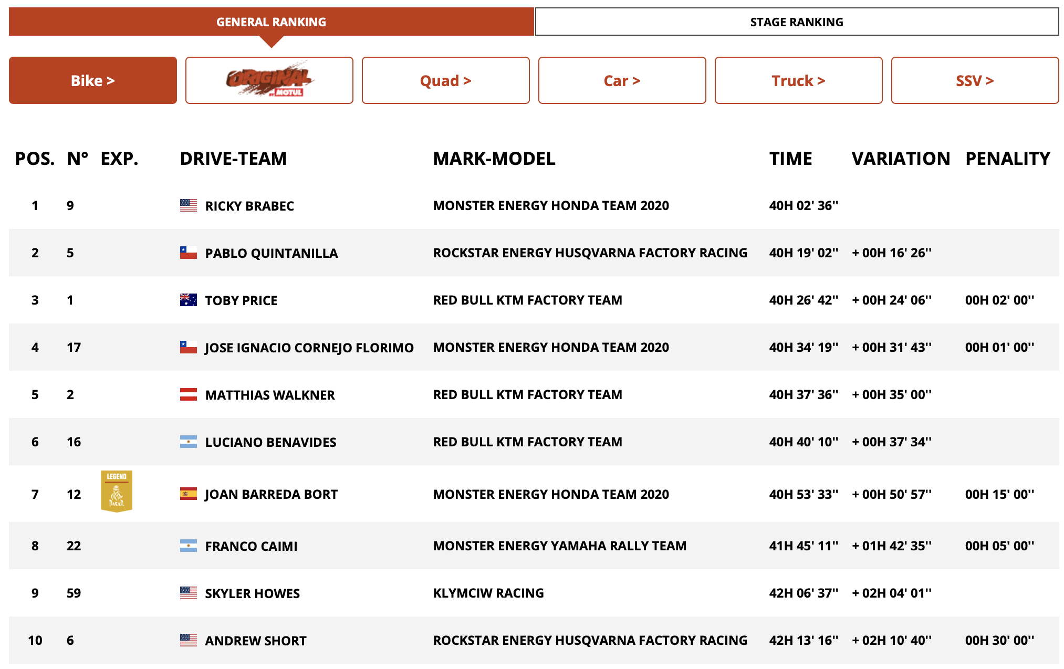
Task: Click the Australia flag next to Toby Price
Action: coord(189,300)
